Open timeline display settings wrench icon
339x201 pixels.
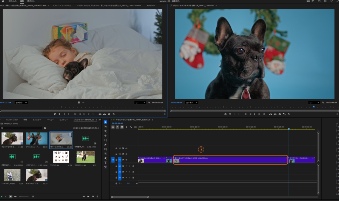[x=131, y=127]
